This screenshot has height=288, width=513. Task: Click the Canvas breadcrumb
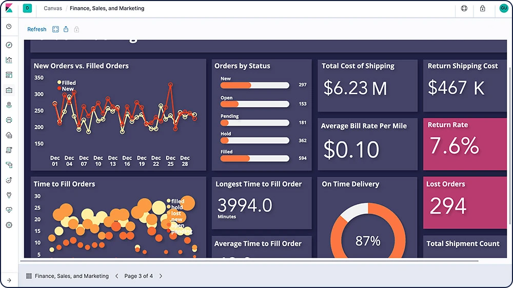click(53, 8)
